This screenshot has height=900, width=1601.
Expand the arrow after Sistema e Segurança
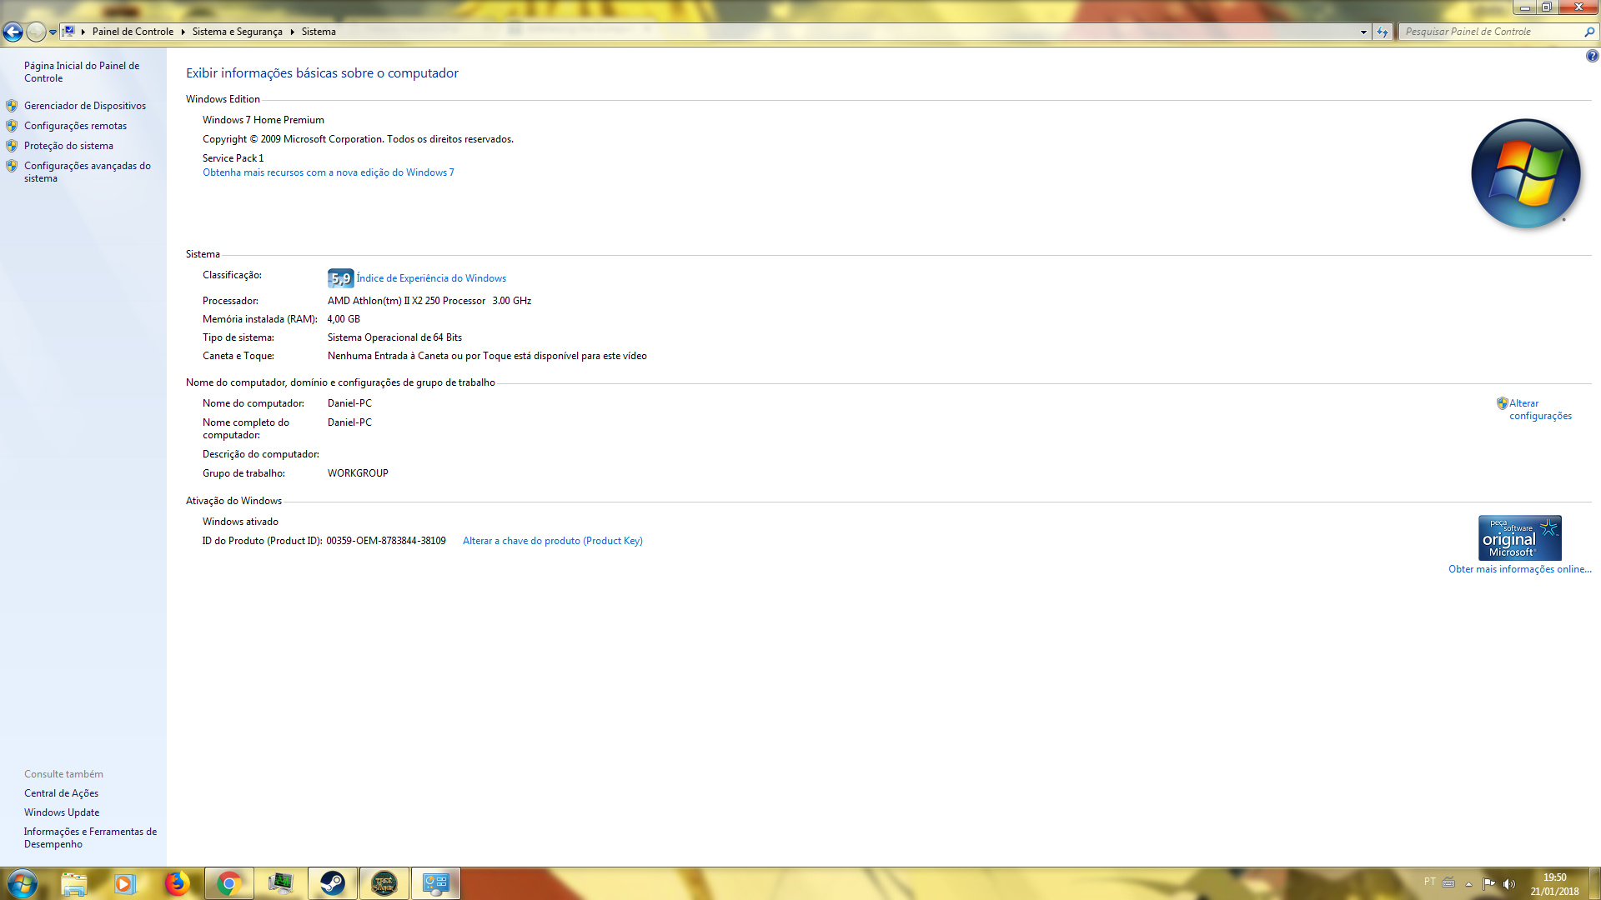pyautogui.click(x=292, y=32)
